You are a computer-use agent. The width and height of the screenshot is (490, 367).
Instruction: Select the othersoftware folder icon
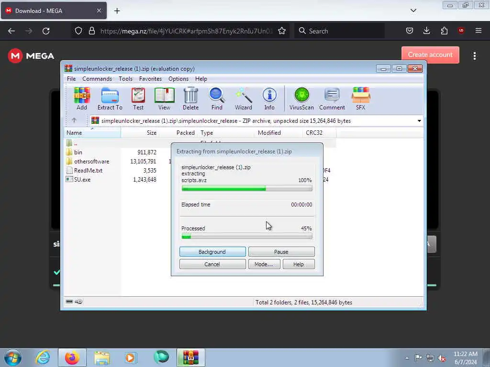pos(69,162)
